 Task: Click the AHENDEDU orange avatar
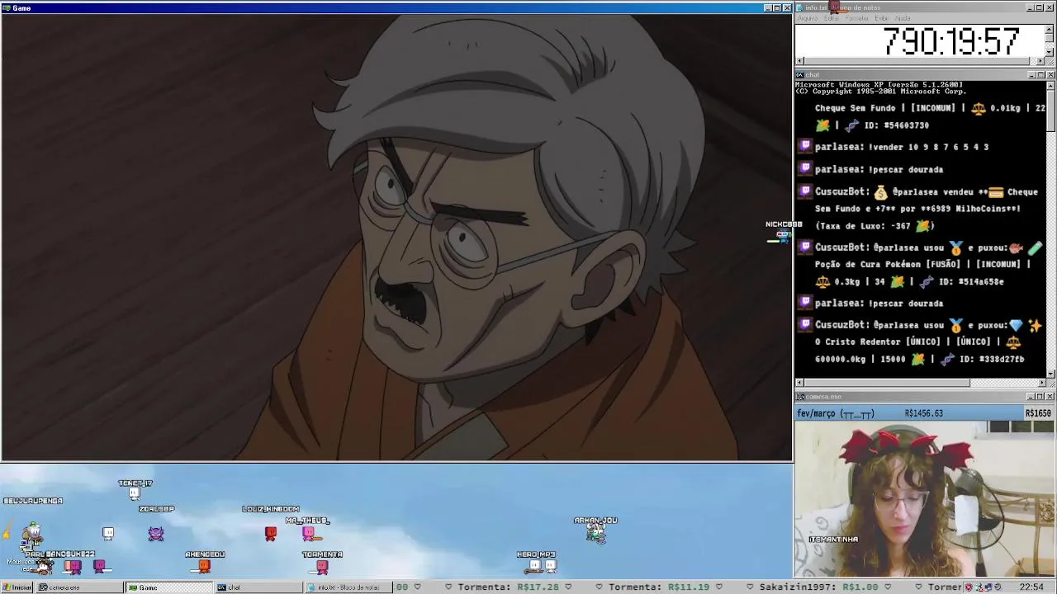point(204,567)
